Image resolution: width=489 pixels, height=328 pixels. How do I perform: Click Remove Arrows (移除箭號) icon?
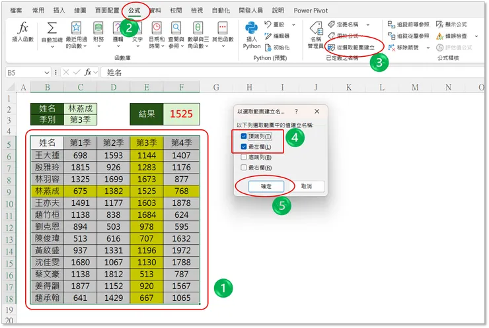click(x=391, y=48)
